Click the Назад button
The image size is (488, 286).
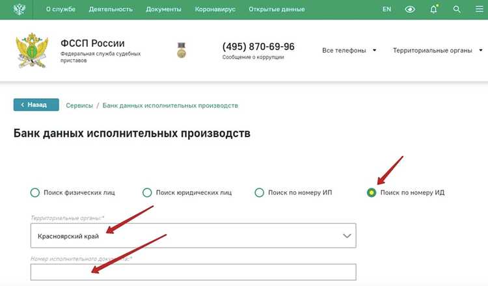36,105
